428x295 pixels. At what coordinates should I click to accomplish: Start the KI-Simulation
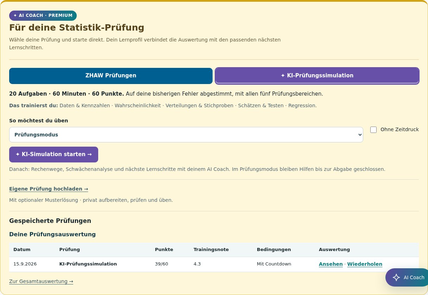(53, 154)
